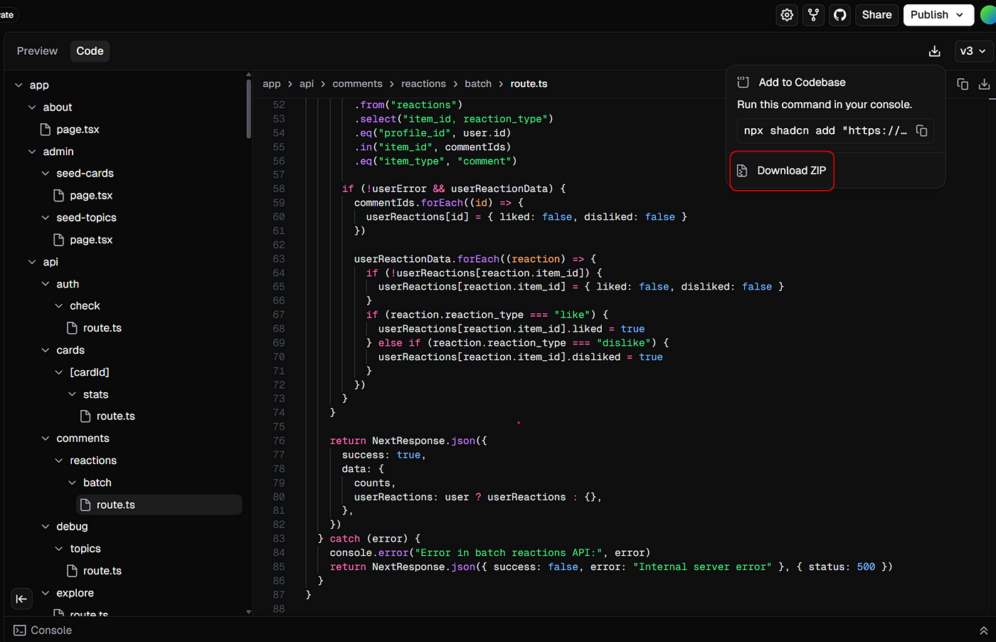Copy the npx shadcn add command
The width and height of the screenshot is (996, 642).
pyautogui.click(x=921, y=130)
